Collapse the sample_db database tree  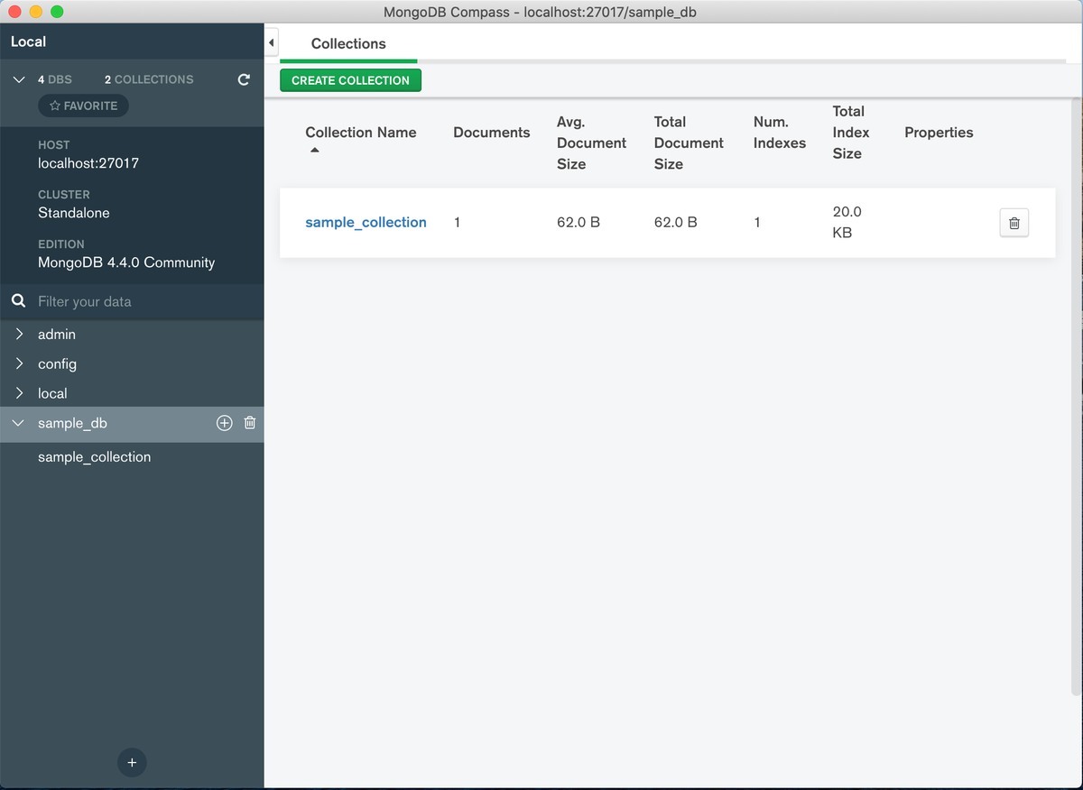coord(19,423)
